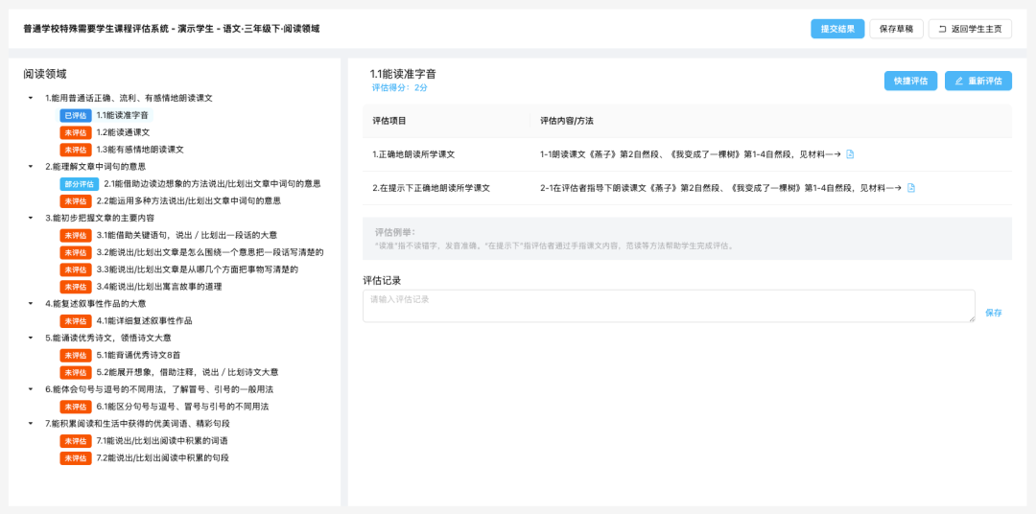Screen dimensions: 1036x514
Task: Collapse tree node 3.能初步把握文章的主要内容
Action: (31, 218)
